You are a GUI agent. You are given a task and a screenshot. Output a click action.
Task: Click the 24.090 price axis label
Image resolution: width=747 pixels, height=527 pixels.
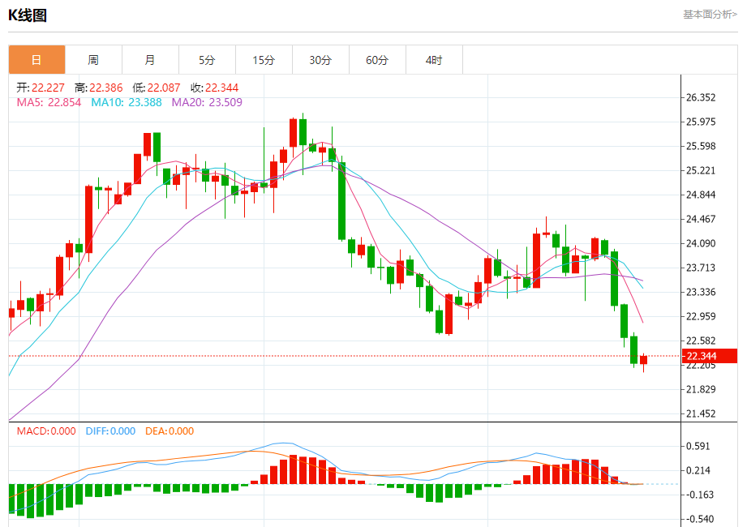700,243
